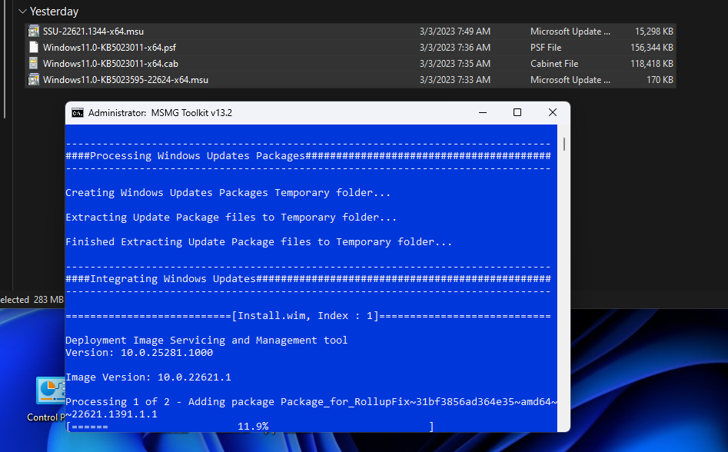Image resolution: width=728 pixels, height=452 pixels.
Task: Click Image Version: 10.0.22621.1 line
Action: 148,377
